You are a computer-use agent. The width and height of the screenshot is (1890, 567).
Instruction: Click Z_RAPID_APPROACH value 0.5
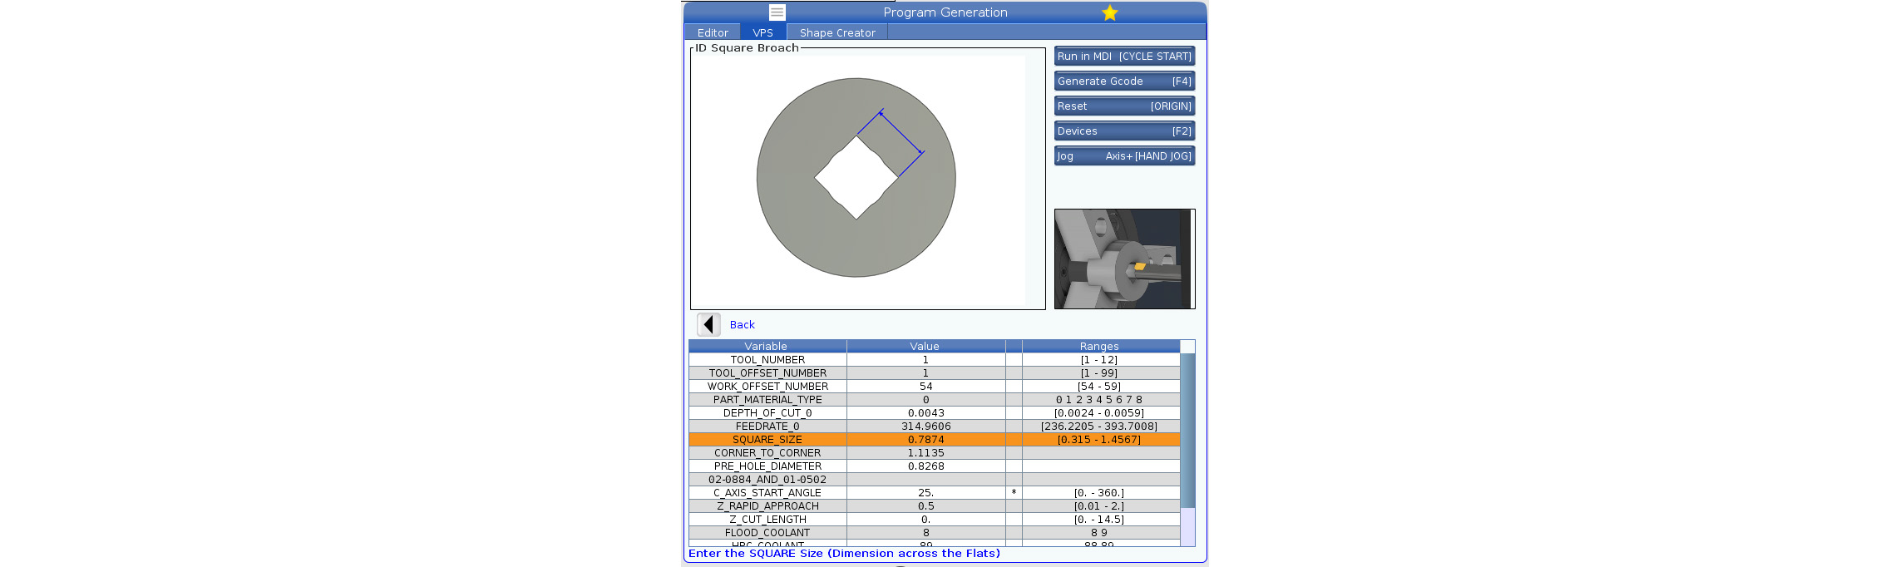point(925,506)
